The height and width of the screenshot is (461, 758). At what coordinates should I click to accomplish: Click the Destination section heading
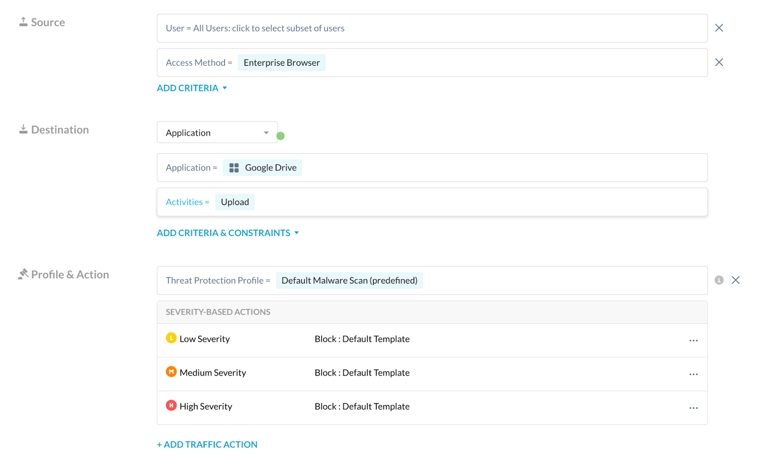tap(60, 130)
